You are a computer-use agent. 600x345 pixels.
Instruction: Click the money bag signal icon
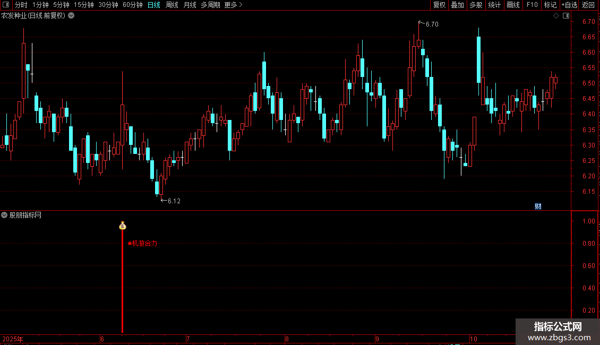click(x=123, y=226)
